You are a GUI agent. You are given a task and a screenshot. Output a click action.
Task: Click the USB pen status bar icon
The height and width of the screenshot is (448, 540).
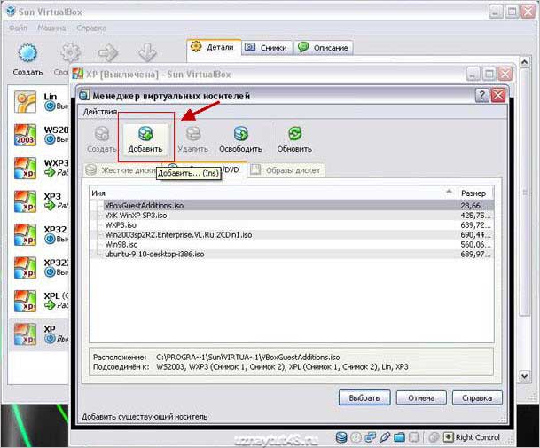click(384, 437)
